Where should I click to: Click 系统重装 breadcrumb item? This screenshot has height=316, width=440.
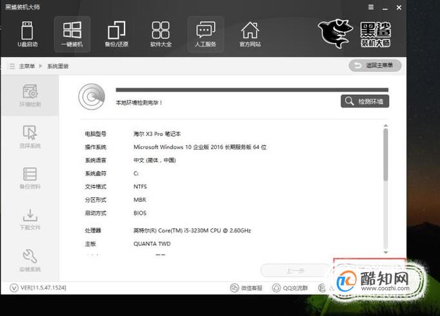58,66
